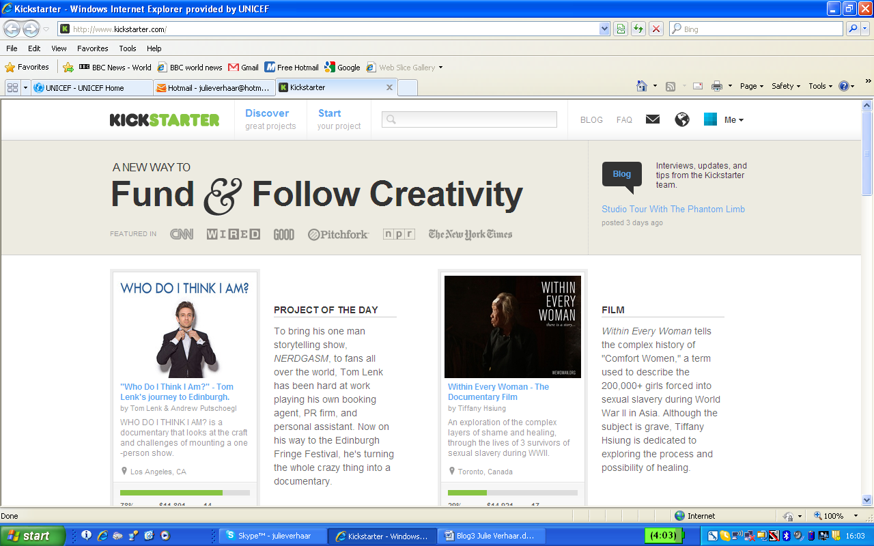Click the URL address bar

tap(329, 29)
